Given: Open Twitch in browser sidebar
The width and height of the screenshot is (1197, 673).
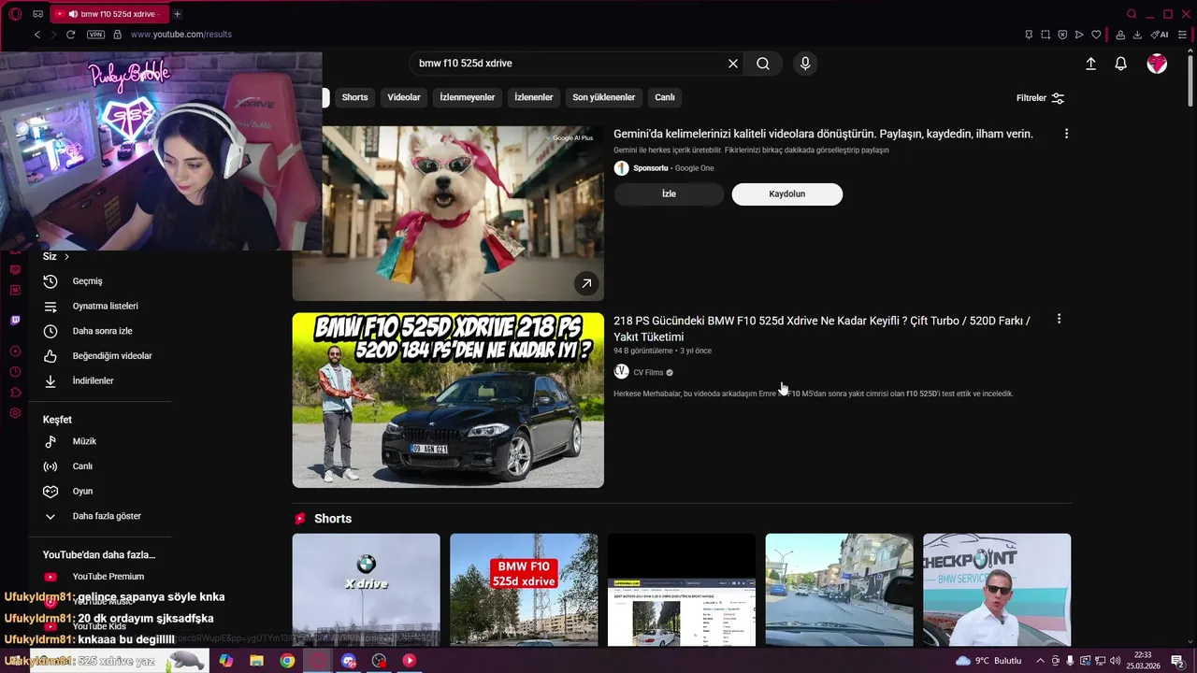Looking at the screenshot, I should (x=15, y=321).
